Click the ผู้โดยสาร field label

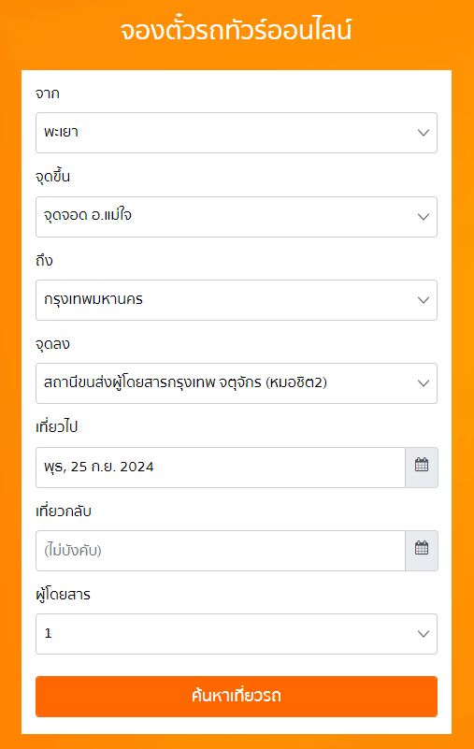tap(63, 594)
